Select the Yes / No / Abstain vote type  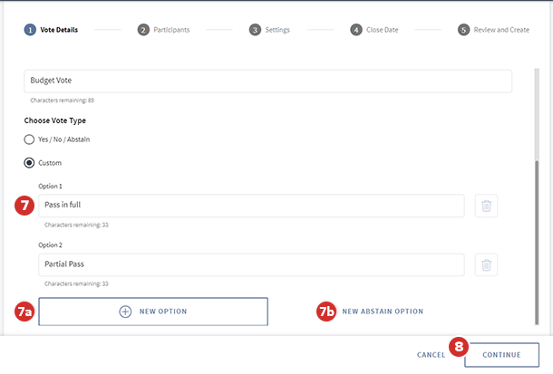click(30, 139)
